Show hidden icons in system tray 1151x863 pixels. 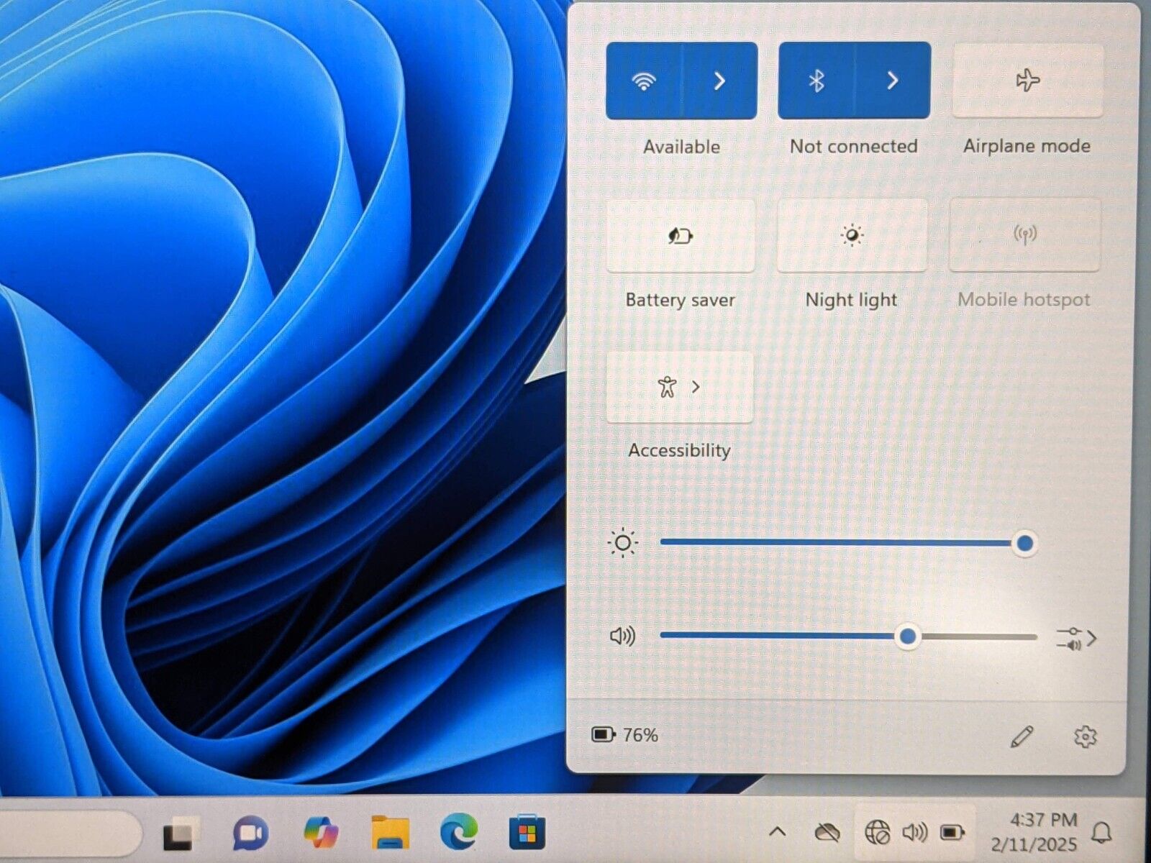click(777, 833)
